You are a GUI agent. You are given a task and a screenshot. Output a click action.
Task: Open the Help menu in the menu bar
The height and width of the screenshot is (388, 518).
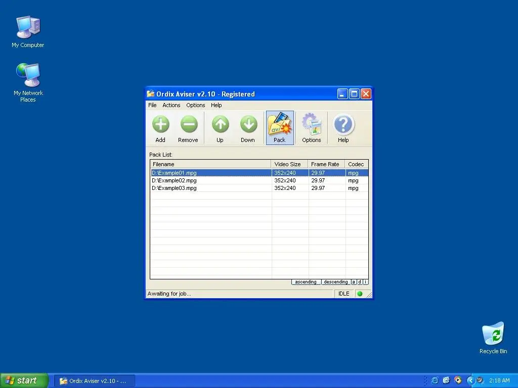coord(217,105)
